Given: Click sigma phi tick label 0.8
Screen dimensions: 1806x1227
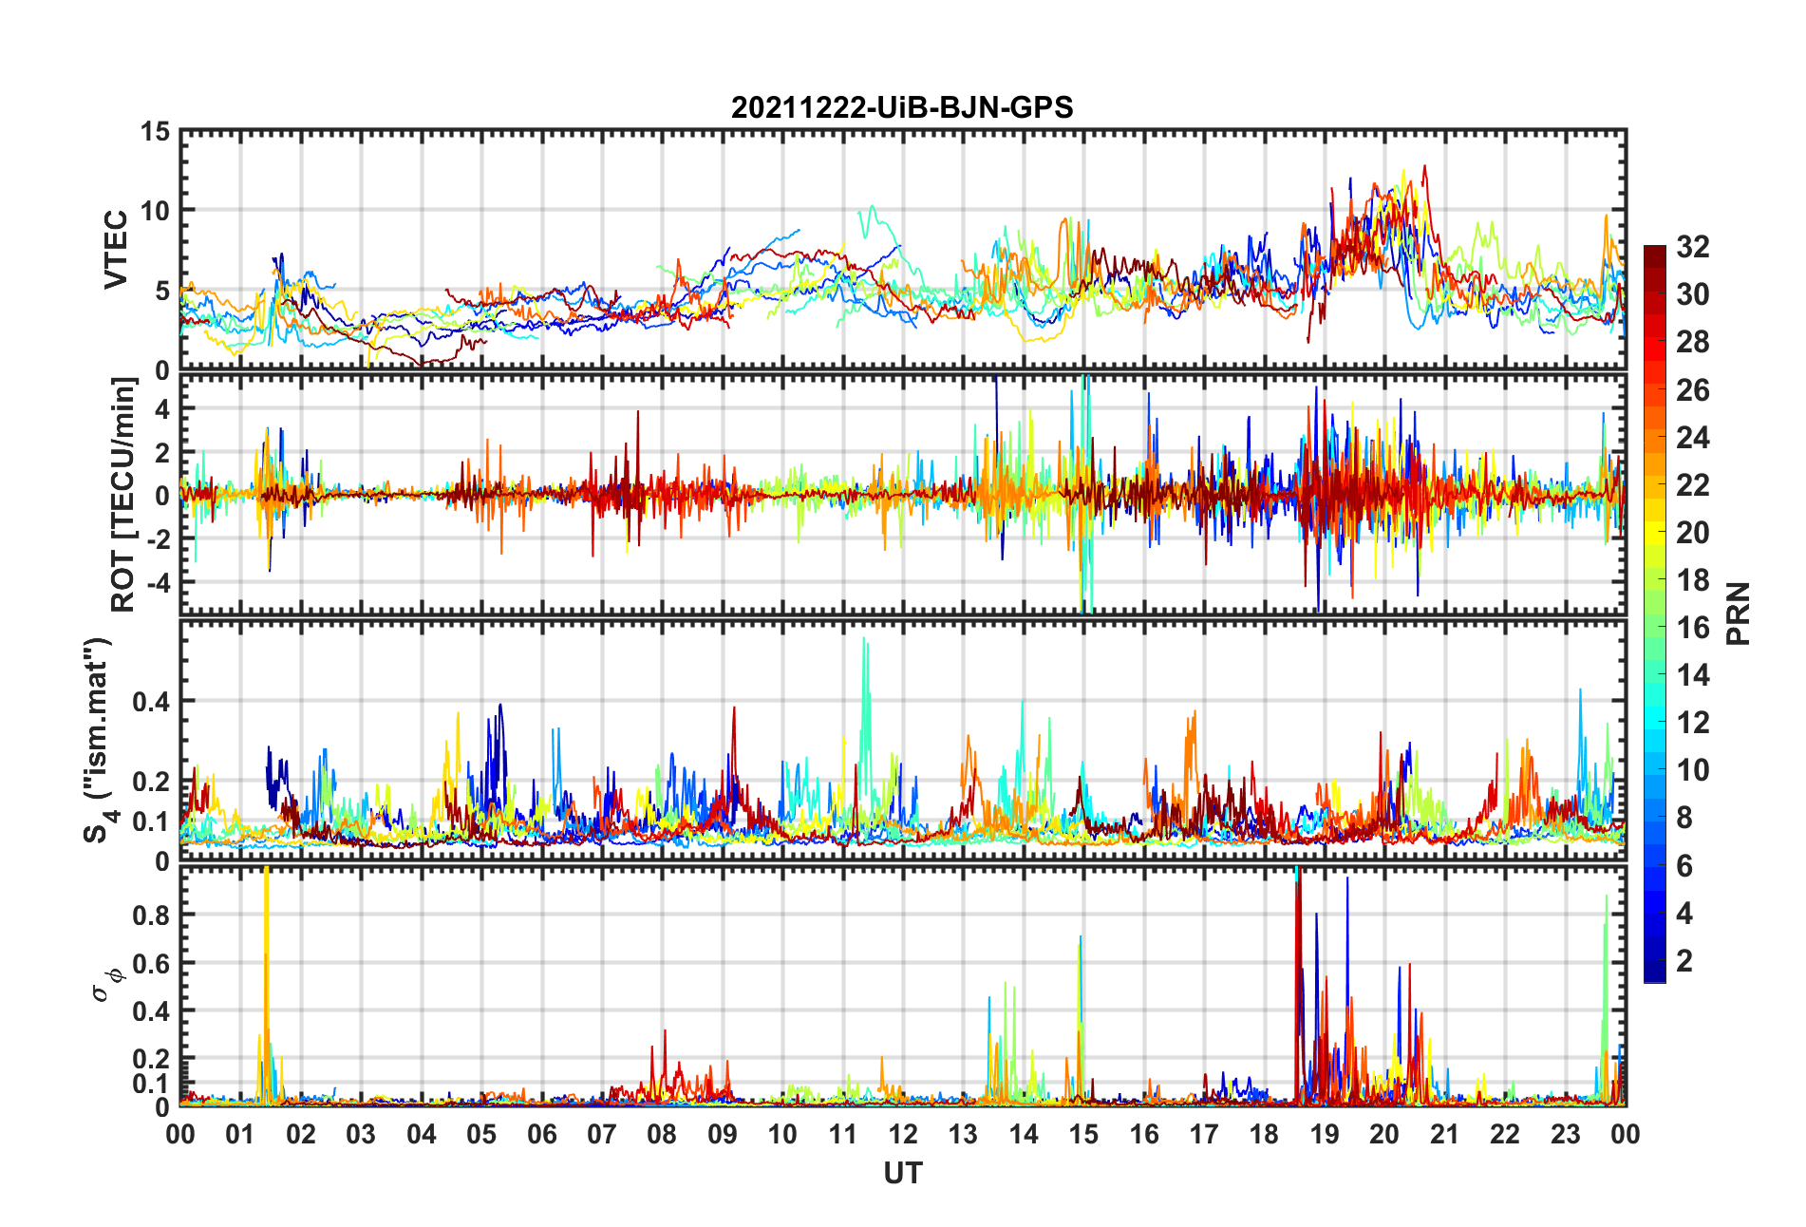Looking at the screenshot, I should pyautogui.click(x=149, y=916).
